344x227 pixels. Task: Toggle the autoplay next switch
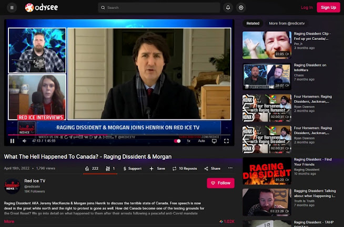click(177, 141)
